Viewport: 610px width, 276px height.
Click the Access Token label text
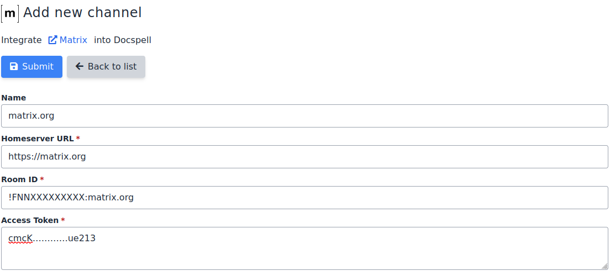(x=30, y=220)
